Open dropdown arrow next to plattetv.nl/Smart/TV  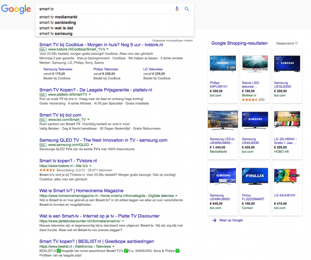[x=90, y=95]
